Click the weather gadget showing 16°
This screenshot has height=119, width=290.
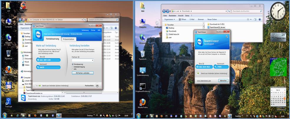[x=278, y=37]
